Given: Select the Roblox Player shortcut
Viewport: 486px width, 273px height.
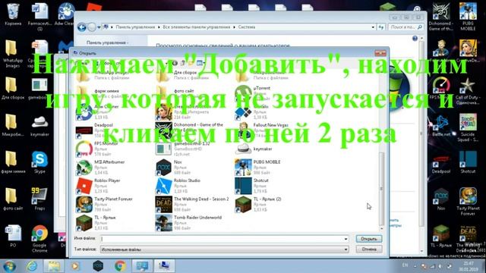Looking at the screenshot, I should [x=98, y=186].
